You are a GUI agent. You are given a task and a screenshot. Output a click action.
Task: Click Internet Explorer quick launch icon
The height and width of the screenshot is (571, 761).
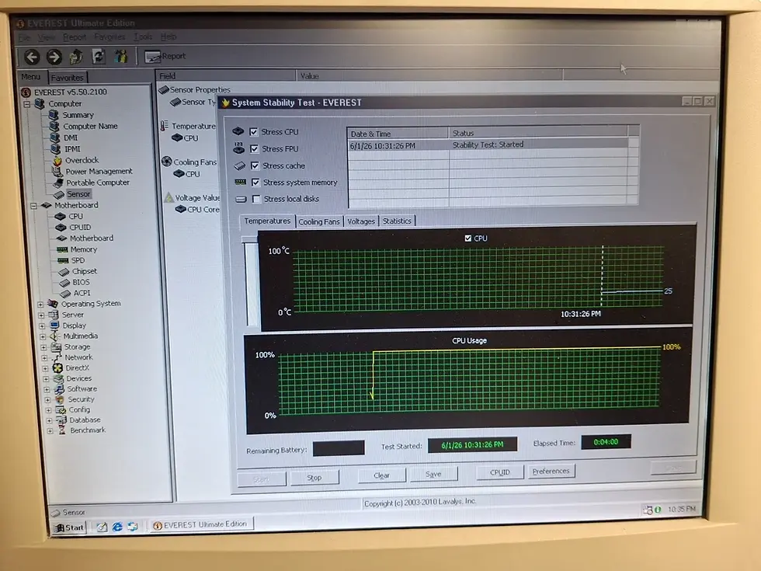click(117, 527)
